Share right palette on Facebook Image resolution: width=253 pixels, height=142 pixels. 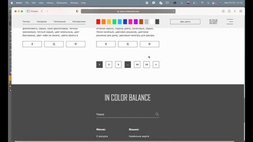(x=106, y=44)
